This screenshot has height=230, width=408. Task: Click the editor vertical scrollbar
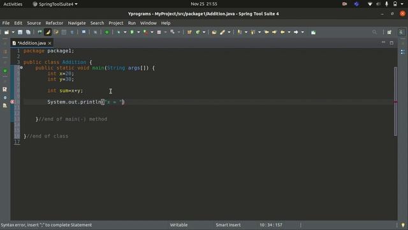click(395, 101)
